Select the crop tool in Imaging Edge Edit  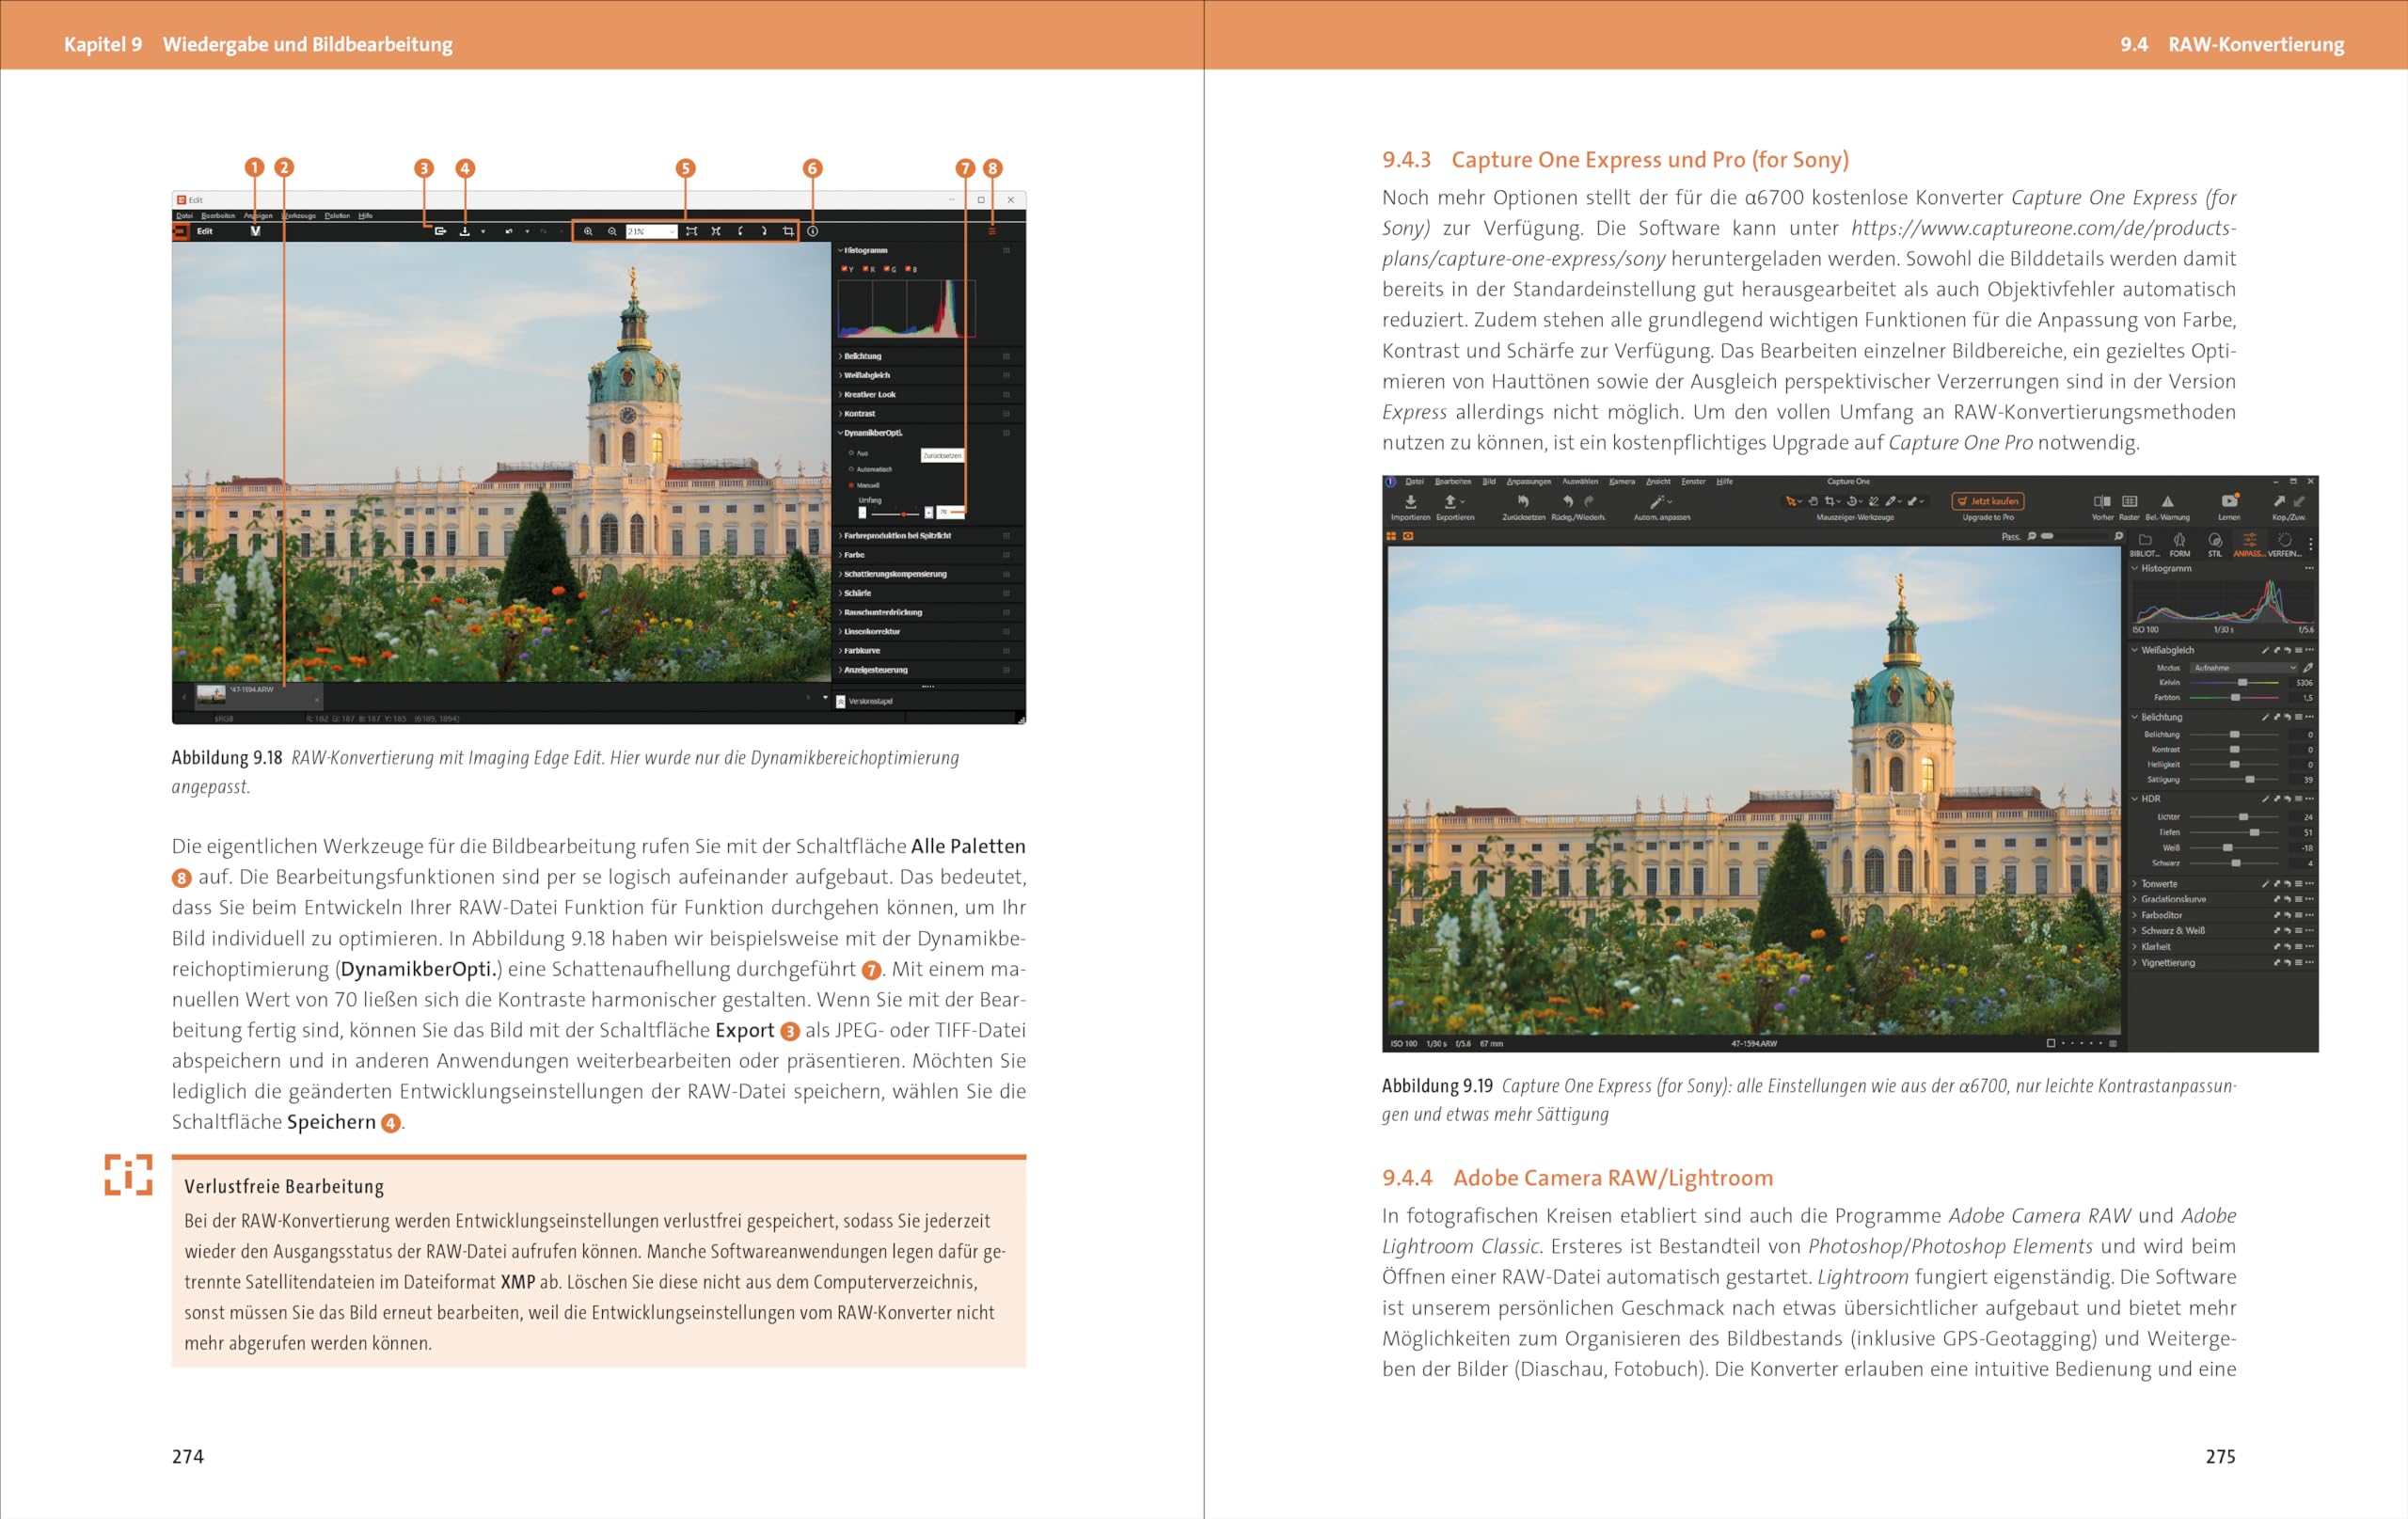coord(788,231)
